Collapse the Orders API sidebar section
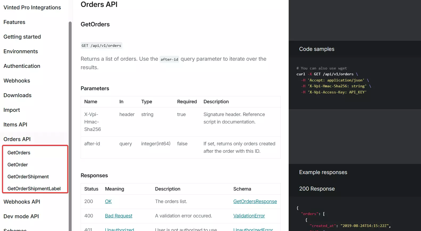 (17, 139)
